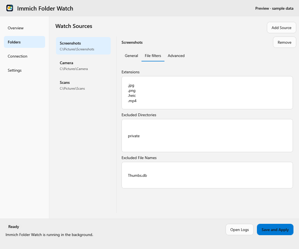Focus the Excluded File Names field
This screenshot has height=249, width=299.
click(x=207, y=175)
